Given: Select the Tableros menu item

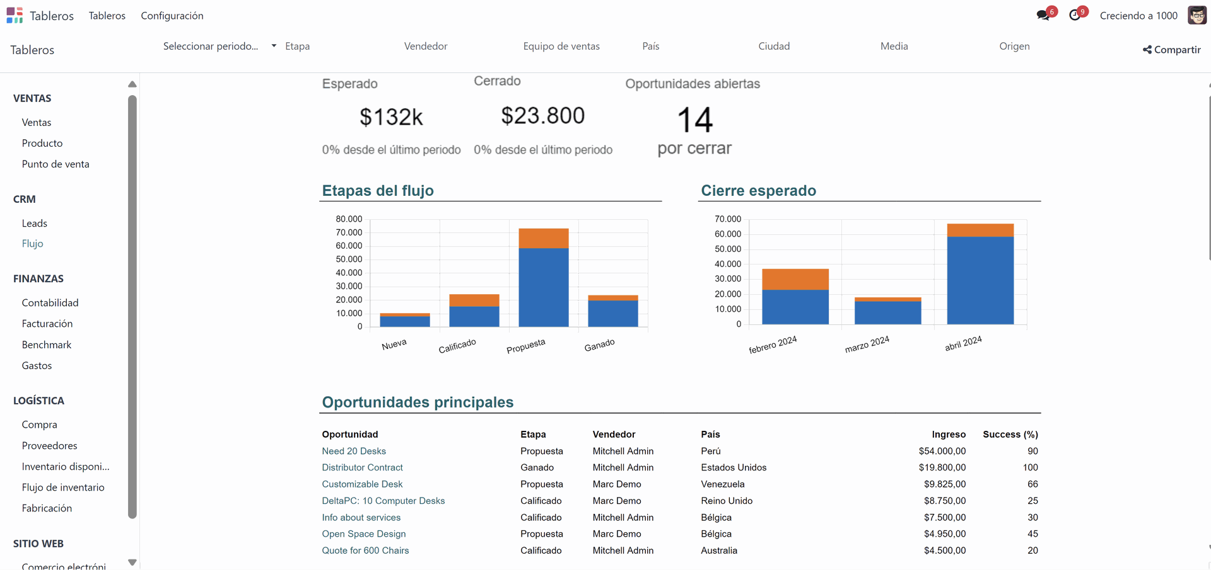Looking at the screenshot, I should [x=107, y=16].
